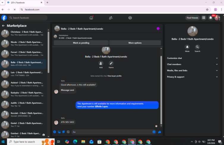Open the $1,050 Marketplace listing link
This screenshot has height=145, width=224.
pos(75,38)
